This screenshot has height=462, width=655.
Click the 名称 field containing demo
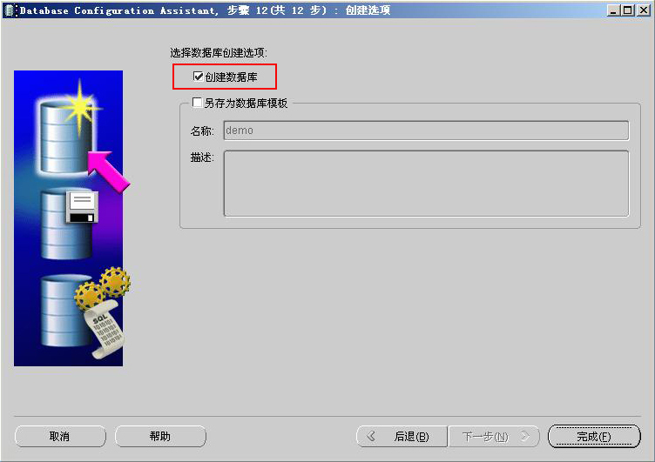point(425,131)
